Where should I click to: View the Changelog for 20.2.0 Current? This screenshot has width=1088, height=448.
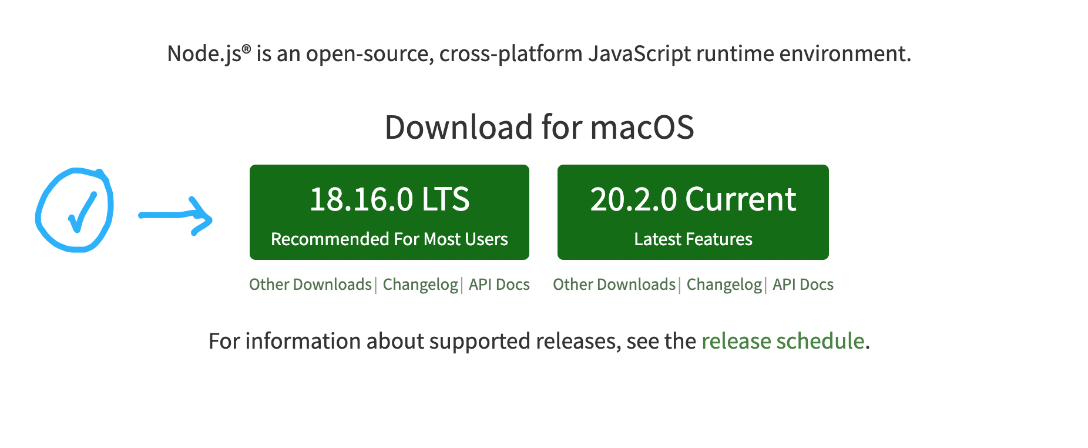click(724, 285)
